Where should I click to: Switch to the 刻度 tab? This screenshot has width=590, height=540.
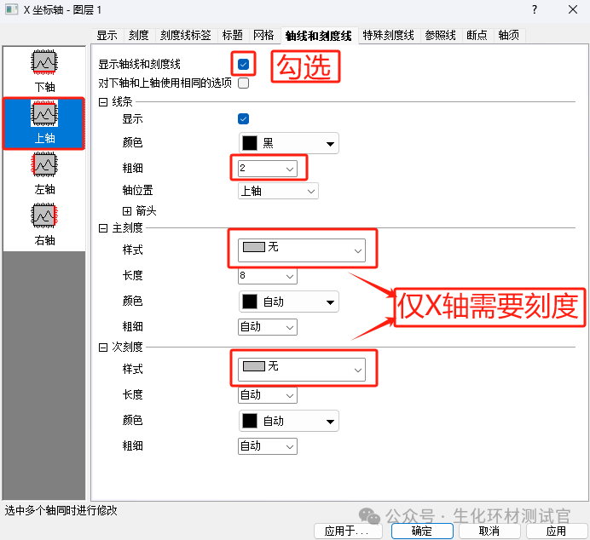(x=139, y=35)
